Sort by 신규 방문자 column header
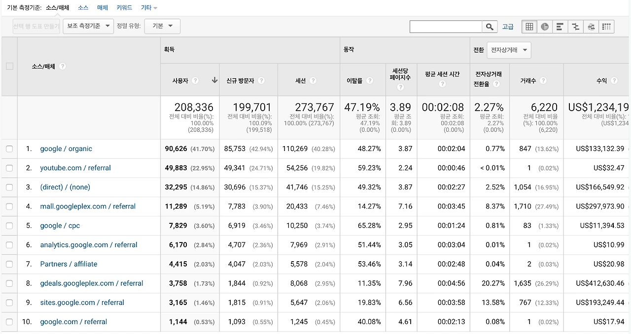 tap(240, 81)
